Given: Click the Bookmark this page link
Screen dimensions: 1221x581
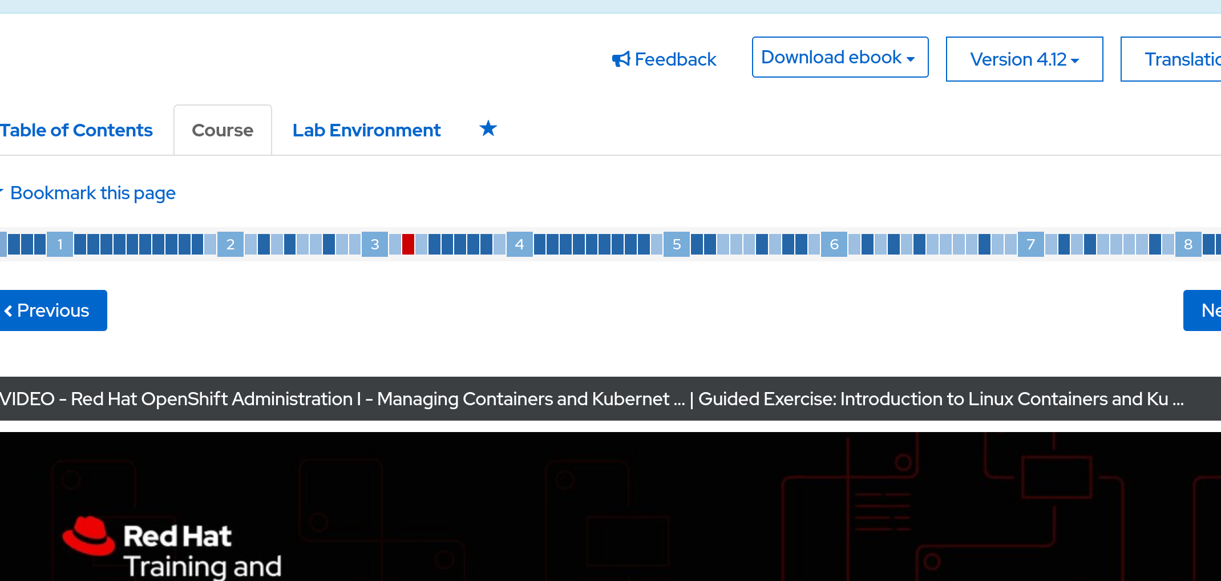Looking at the screenshot, I should (x=93, y=193).
